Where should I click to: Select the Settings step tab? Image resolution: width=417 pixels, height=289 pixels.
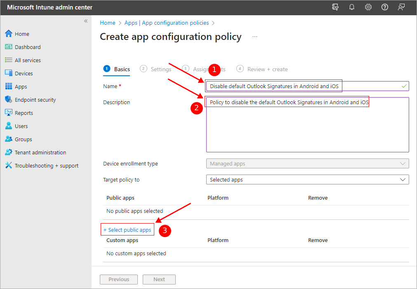tap(155, 69)
